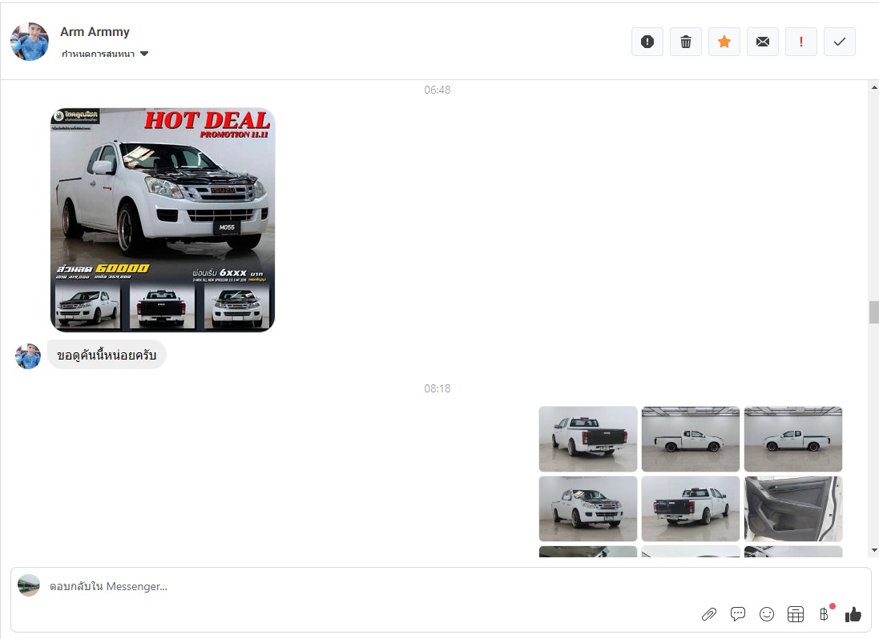Open the rear-angle truck photo in second row
Image resolution: width=879 pixels, height=639 pixels.
[x=690, y=508]
